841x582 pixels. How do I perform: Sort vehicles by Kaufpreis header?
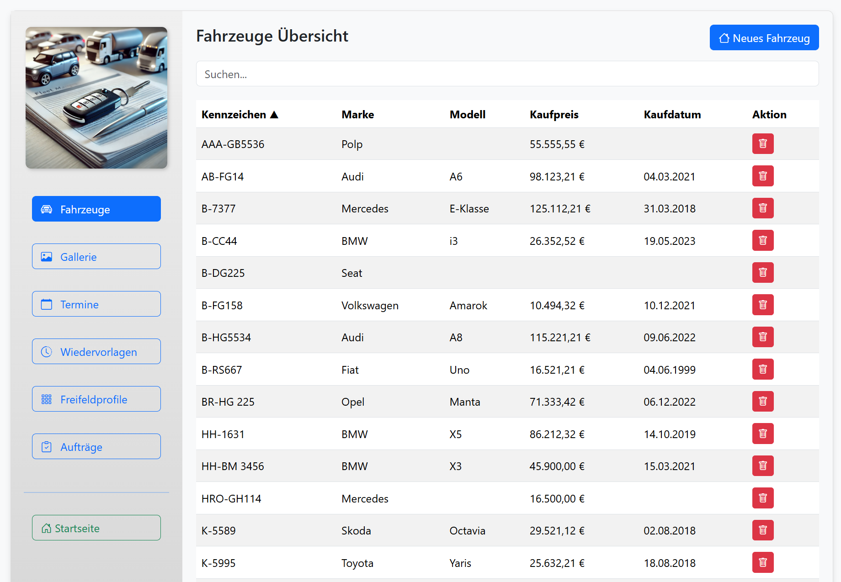click(x=554, y=115)
